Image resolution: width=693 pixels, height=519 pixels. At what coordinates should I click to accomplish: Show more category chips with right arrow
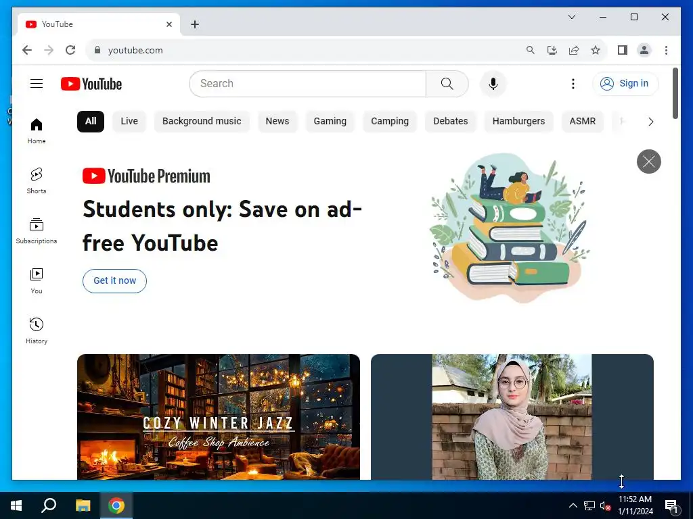click(x=650, y=122)
